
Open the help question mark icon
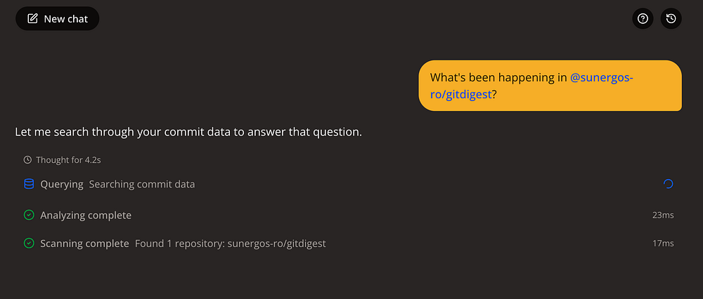click(643, 19)
